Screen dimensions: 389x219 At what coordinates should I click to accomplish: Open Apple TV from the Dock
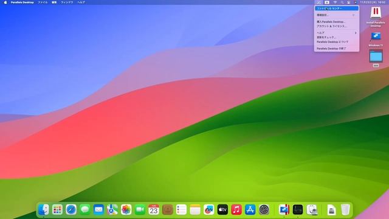(x=222, y=209)
